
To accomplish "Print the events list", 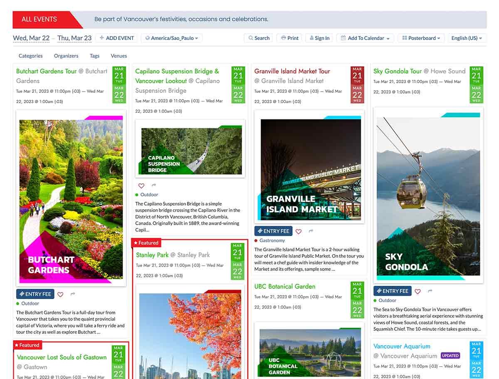I will coord(289,38).
